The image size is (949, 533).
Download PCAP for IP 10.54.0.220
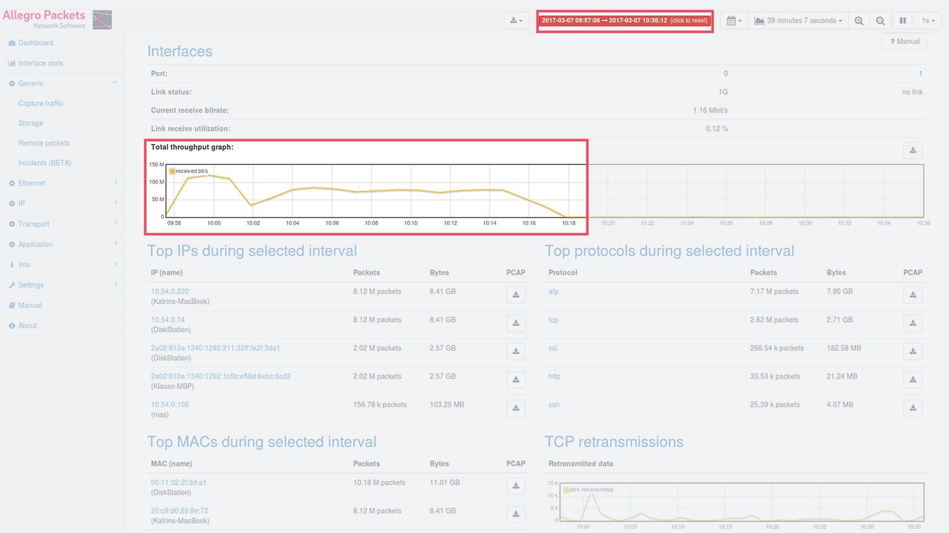coord(516,295)
